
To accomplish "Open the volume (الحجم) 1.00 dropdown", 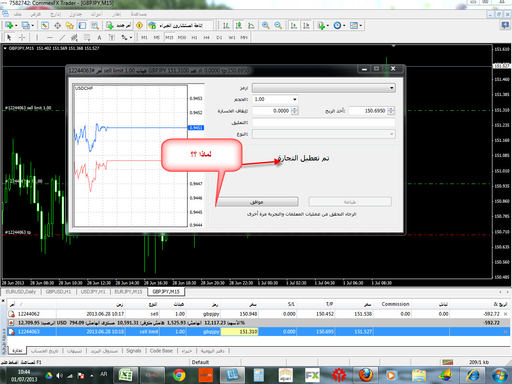I will point(295,99).
